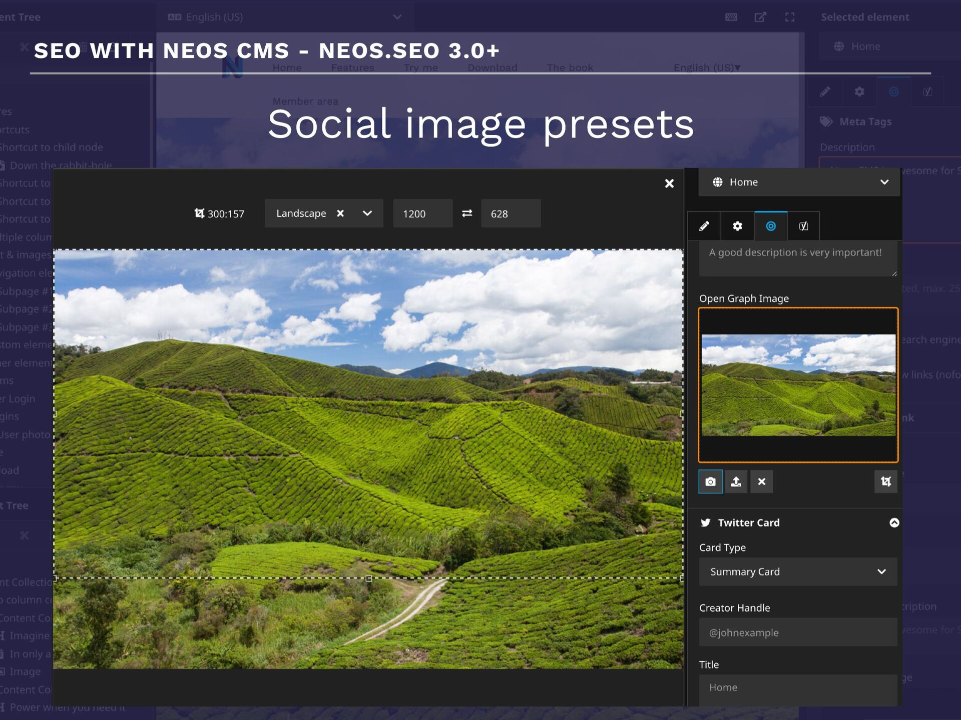Close the image crop editor dialog
Image resolution: width=961 pixels, height=720 pixels.
[x=669, y=183]
